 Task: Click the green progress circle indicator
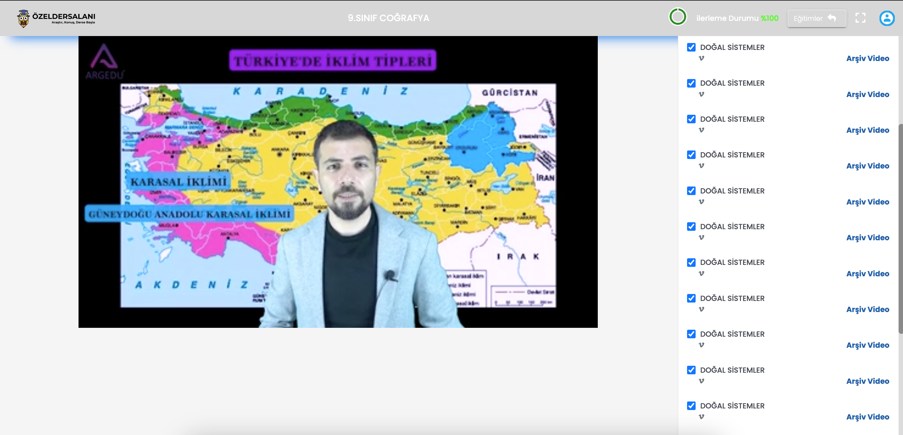(677, 17)
